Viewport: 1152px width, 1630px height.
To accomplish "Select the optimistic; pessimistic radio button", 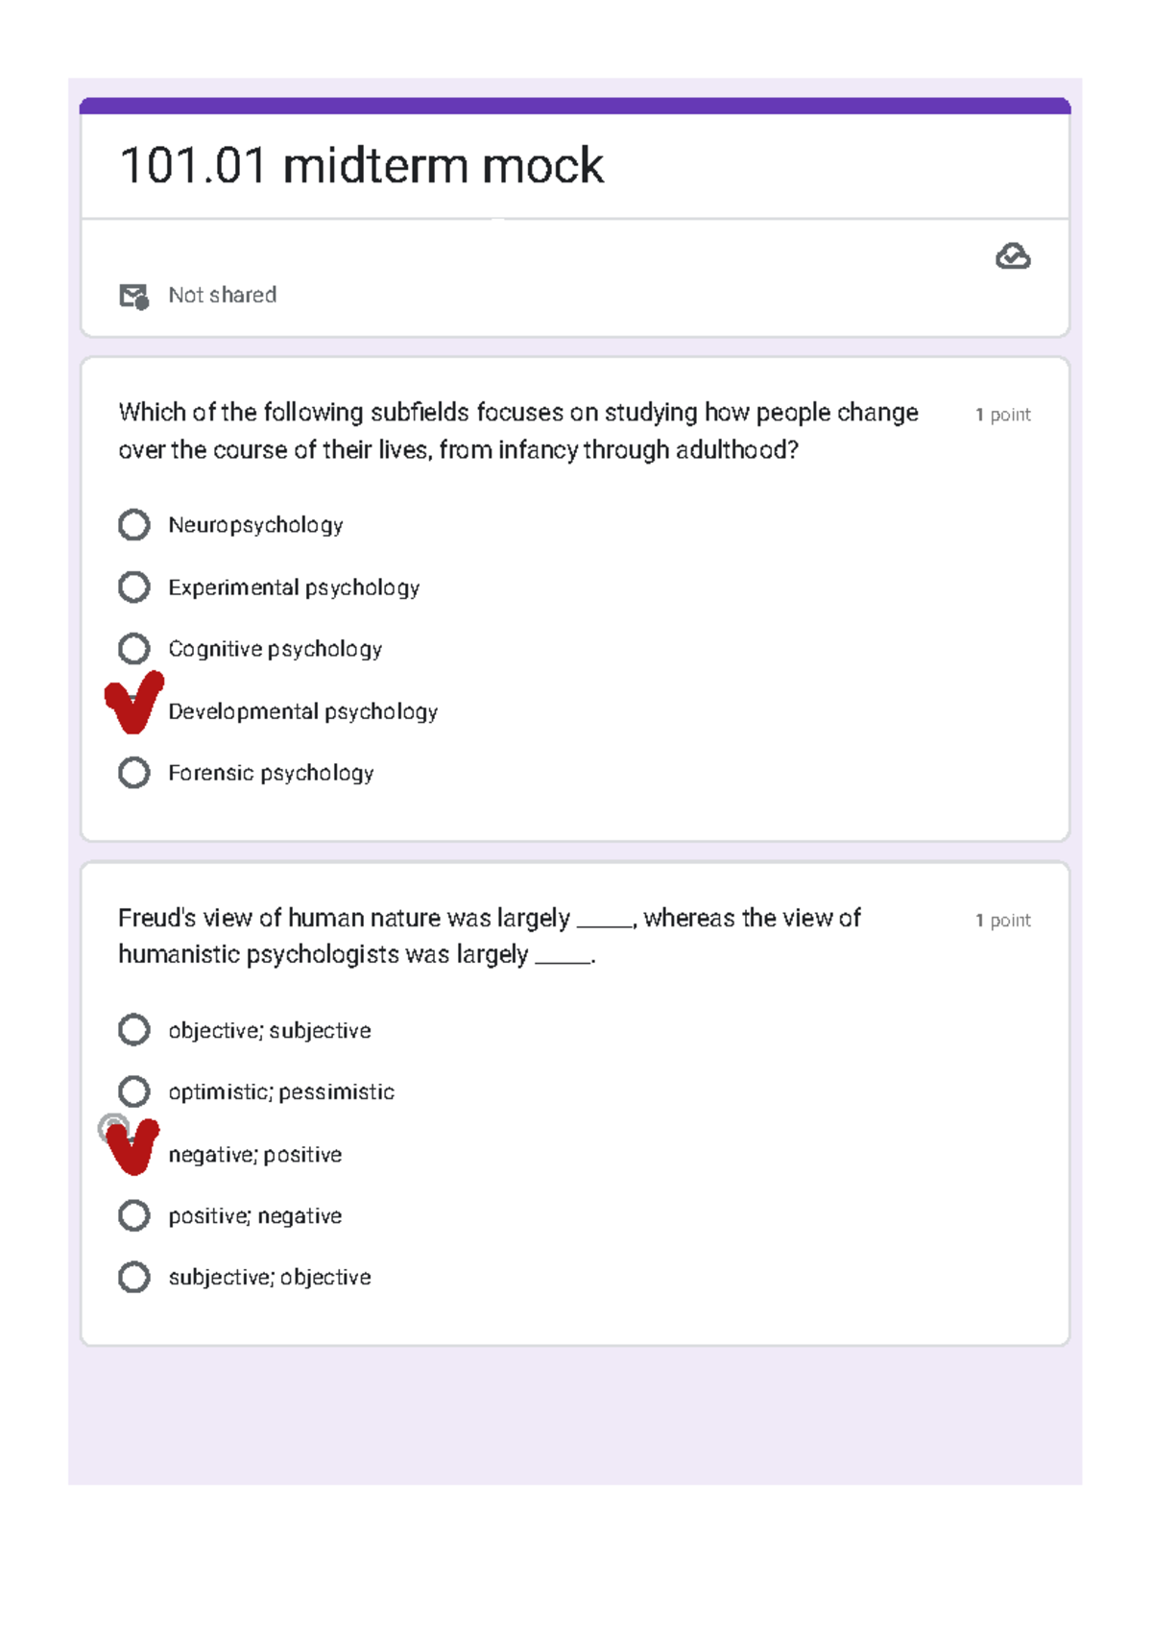I will tap(134, 1091).
